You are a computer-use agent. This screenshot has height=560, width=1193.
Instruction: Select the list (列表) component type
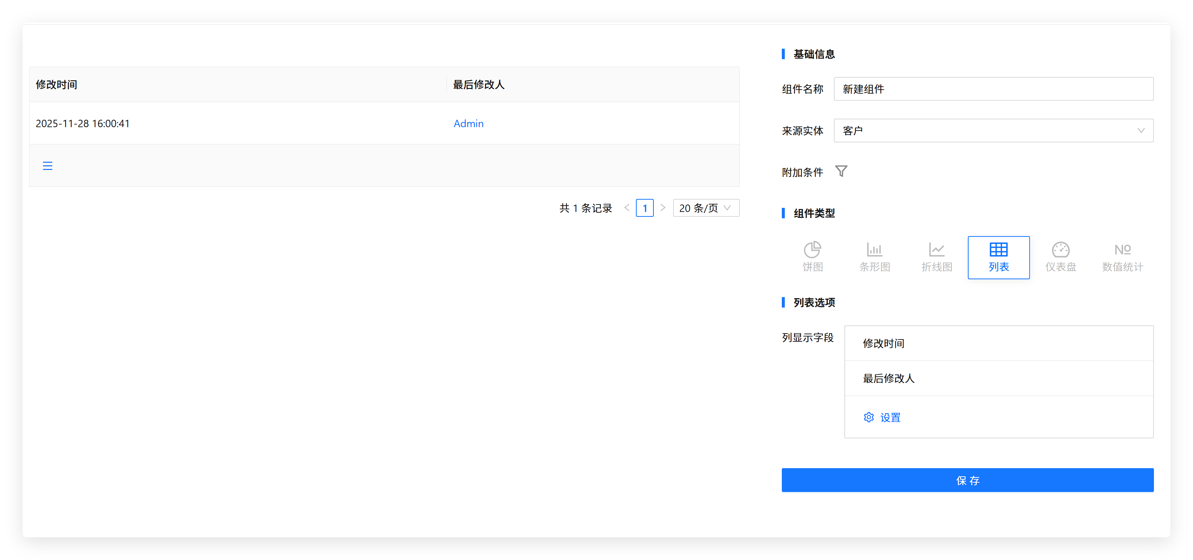(998, 257)
